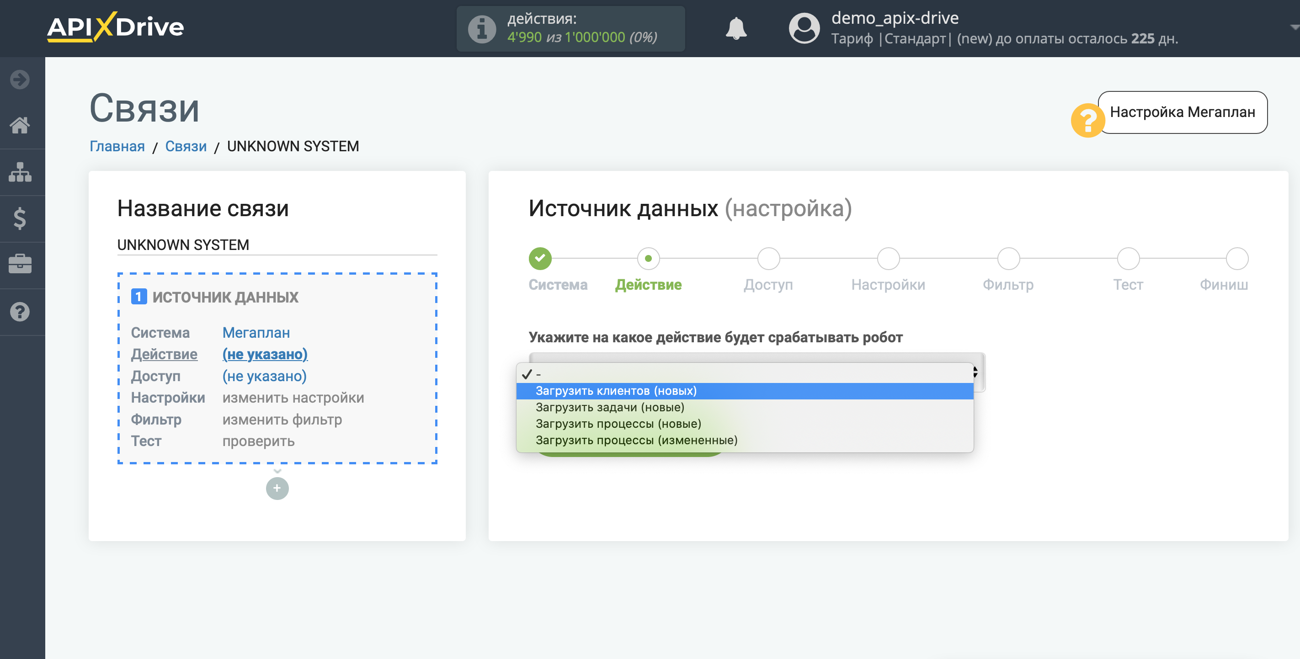
Task: Click изменить настройки text
Action: [x=293, y=398]
